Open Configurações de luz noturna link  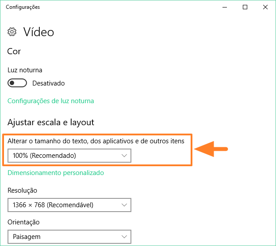coord(51,101)
